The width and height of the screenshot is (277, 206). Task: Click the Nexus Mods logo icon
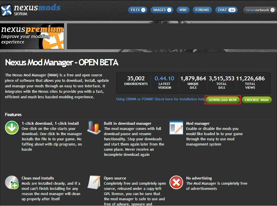click(x=6, y=10)
